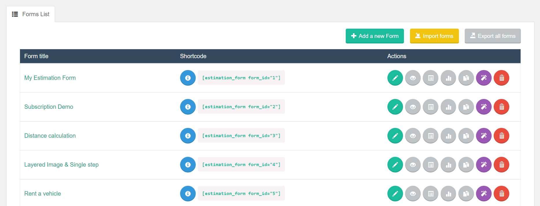Image resolution: width=540 pixels, height=206 pixels.
Task: Open form designer wand for Distance calculation
Action: (x=484, y=136)
